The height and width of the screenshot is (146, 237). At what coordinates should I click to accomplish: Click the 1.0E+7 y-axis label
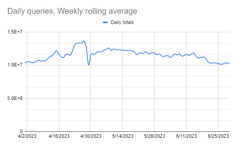pos(15,65)
